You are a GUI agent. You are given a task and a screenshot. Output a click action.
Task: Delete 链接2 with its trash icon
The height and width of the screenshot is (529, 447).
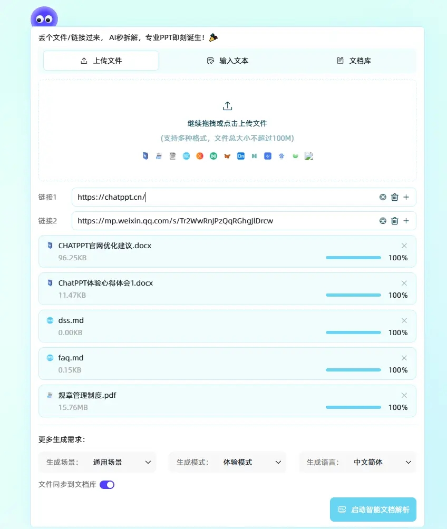click(x=395, y=221)
